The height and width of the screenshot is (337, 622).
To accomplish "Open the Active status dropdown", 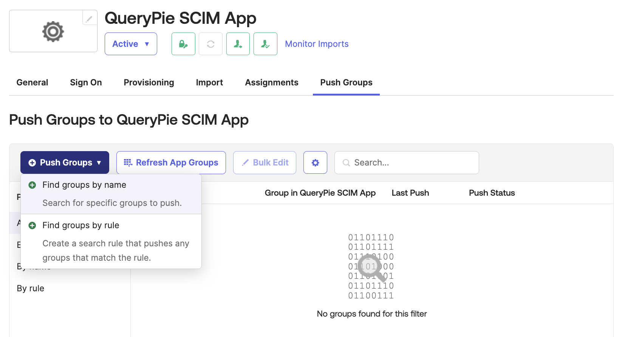I will tap(131, 44).
